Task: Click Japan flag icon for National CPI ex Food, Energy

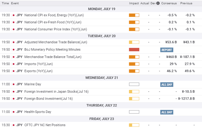Action: (13, 15)
